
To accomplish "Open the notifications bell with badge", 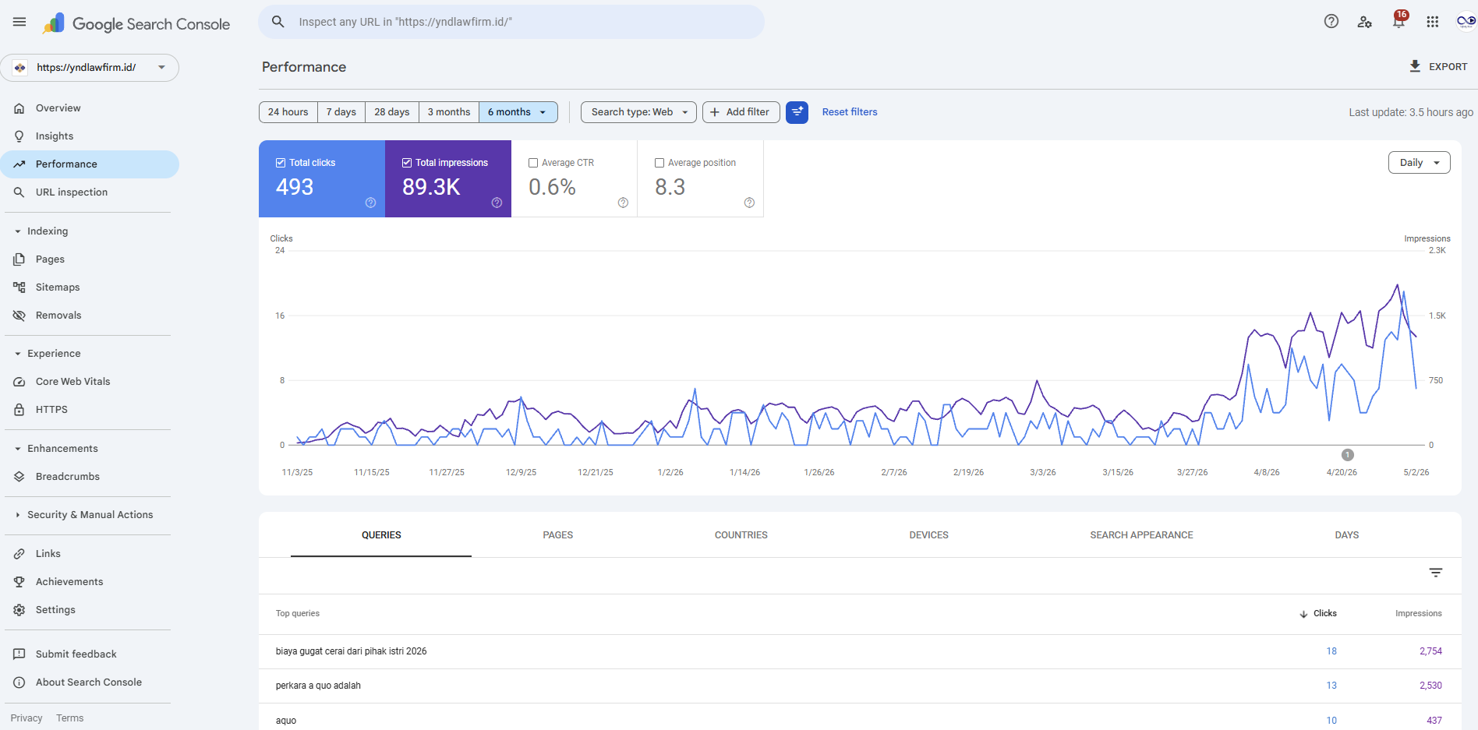I will coord(1399,21).
